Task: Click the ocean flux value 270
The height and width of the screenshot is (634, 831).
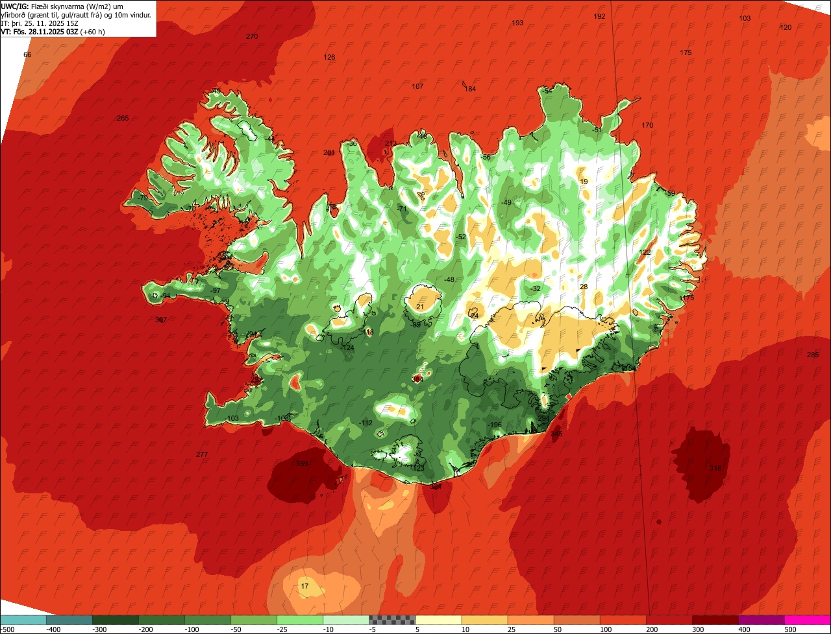Action: tap(252, 36)
